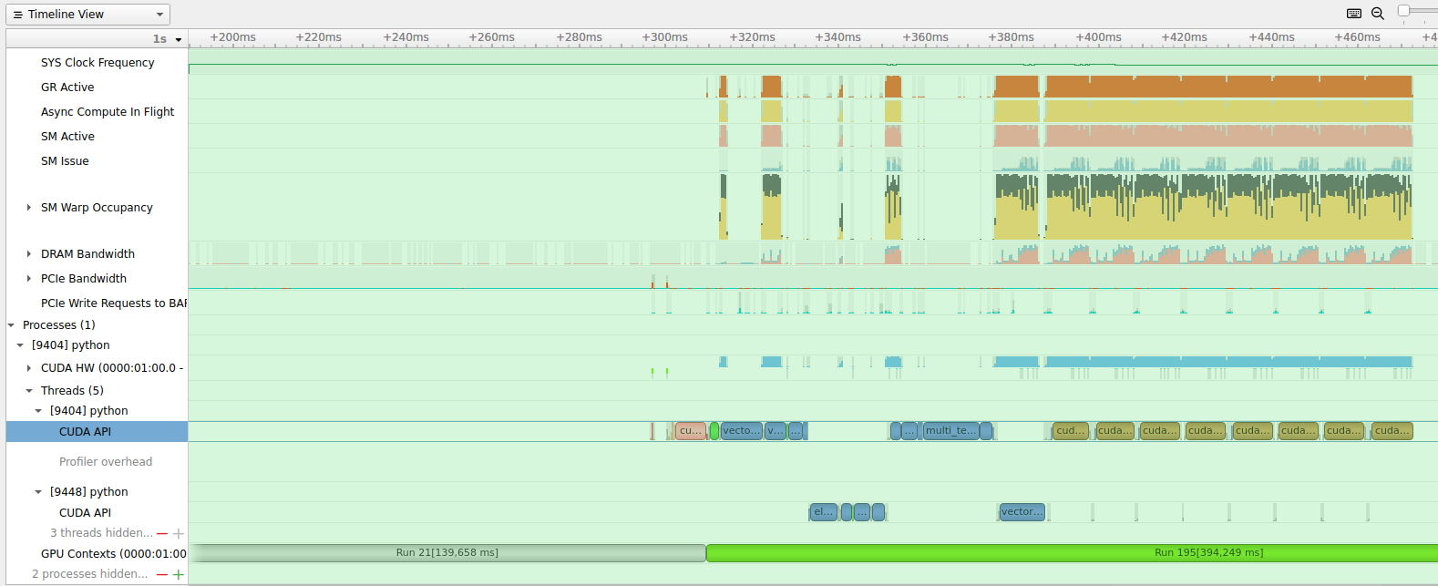
Task: Expand the DRAM Bandwidth row
Action: click(29, 254)
